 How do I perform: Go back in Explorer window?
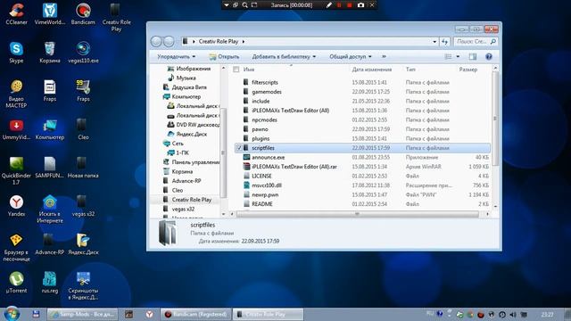157,42
